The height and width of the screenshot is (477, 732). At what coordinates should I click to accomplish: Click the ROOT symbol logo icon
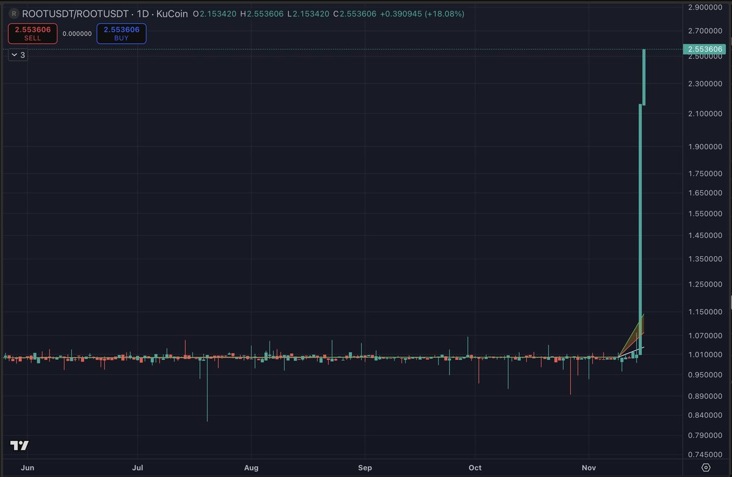(14, 13)
